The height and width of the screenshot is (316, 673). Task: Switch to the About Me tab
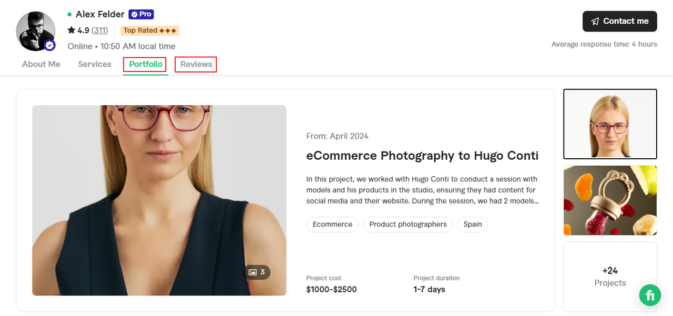41,64
